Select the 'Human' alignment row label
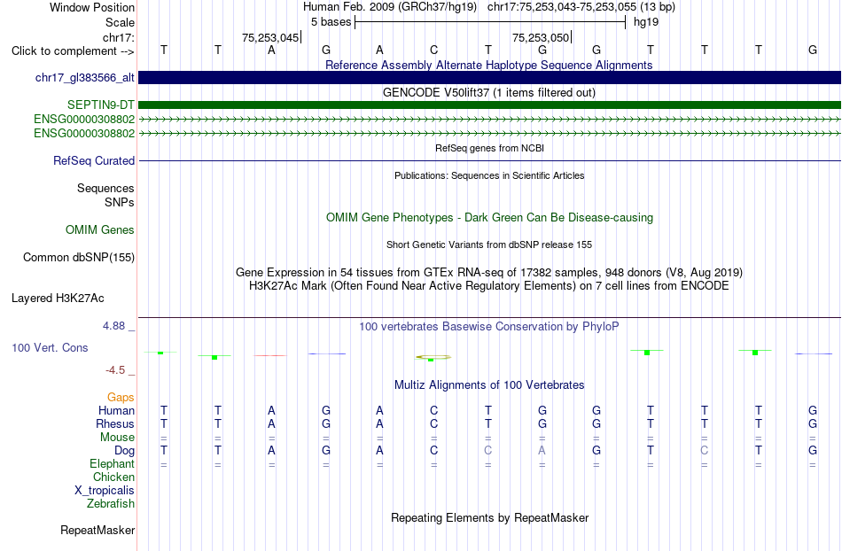The width and height of the screenshot is (842, 551). point(116,410)
